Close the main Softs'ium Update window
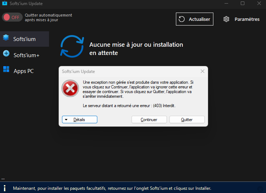The width and height of the screenshot is (266, 193). coord(259,3)
